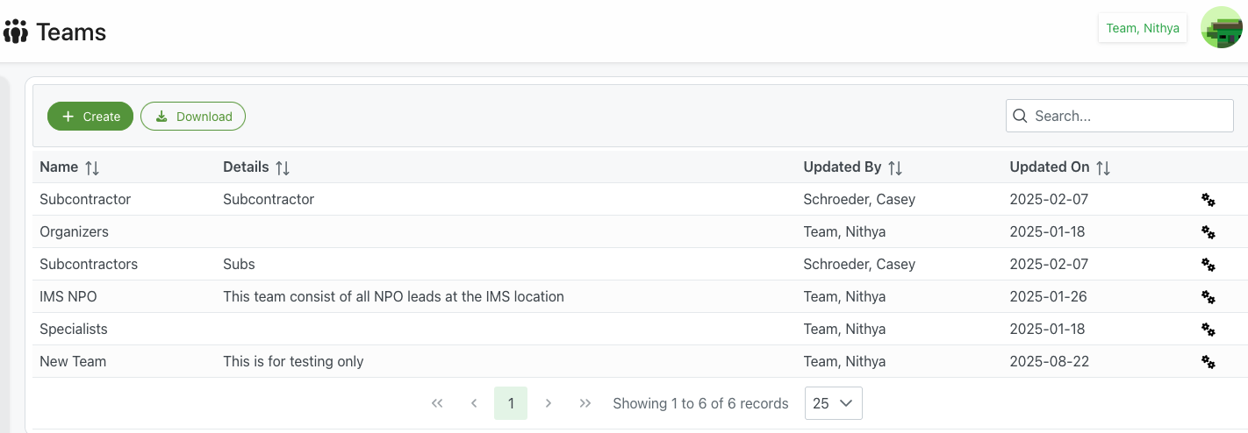The height and width of the screenshot is (433, 1248).
Task: Go to page 1 in pagination
Action: click(511, 403)
